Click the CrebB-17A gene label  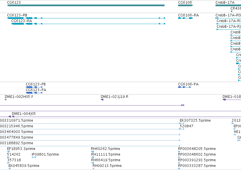point(225,3)
